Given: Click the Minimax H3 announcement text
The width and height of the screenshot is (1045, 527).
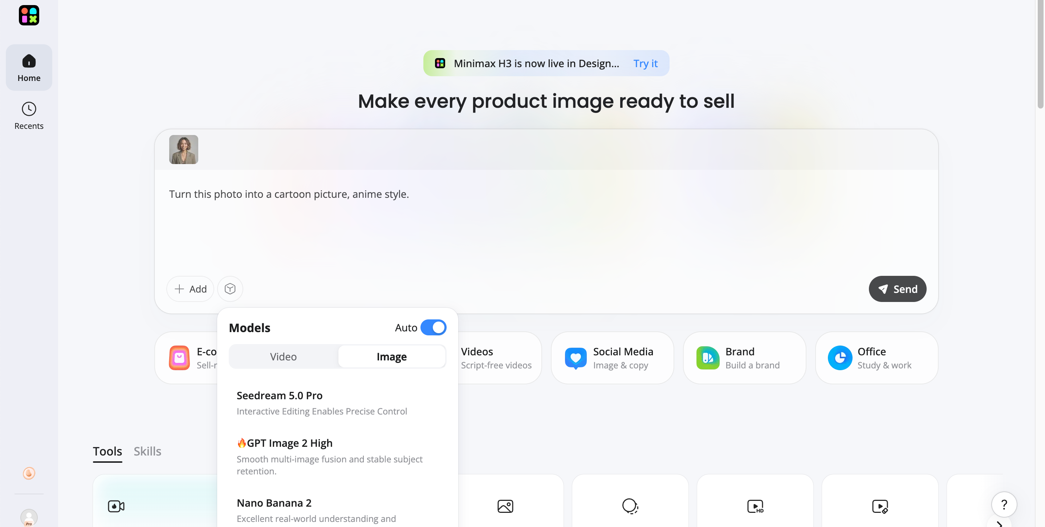Looking at the screenshot, I should [536, 63].
